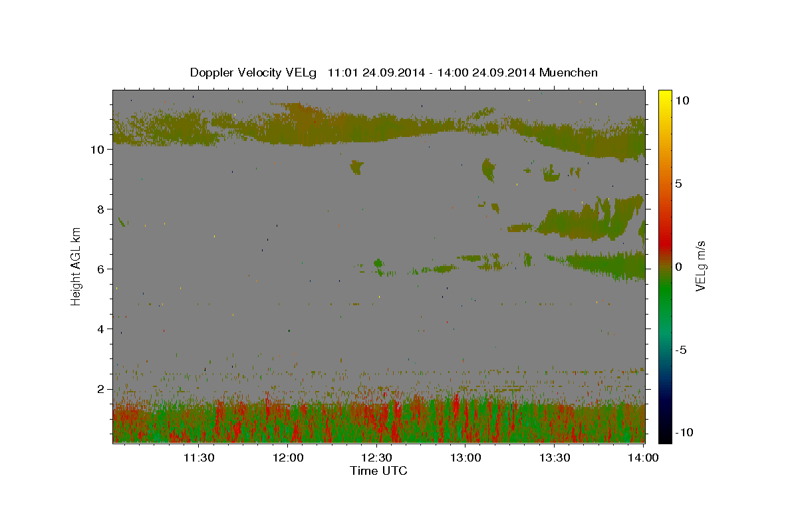Click the yellow top of the colorbar
Screen dimensions: 798x532
(x=665, y=96)
